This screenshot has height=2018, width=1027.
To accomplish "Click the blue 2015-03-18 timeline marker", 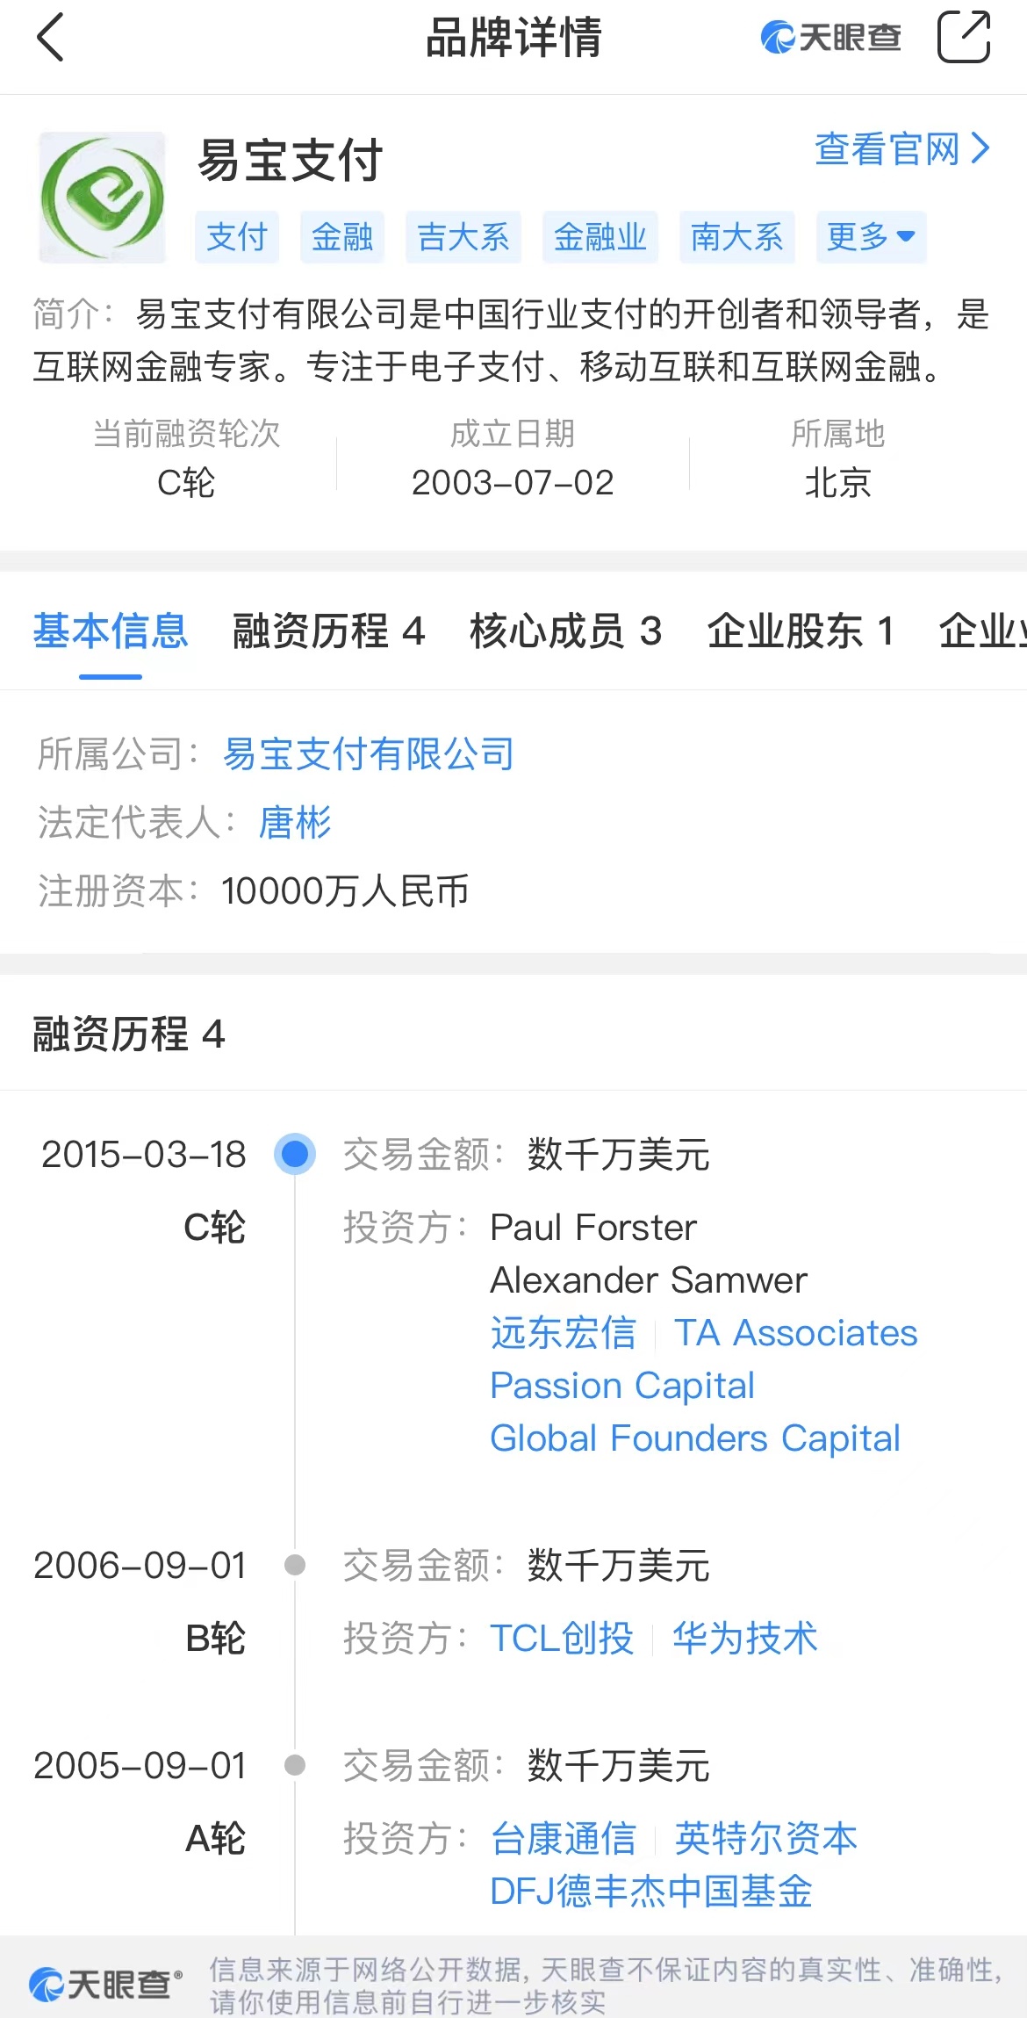I will pos(295,1154).
